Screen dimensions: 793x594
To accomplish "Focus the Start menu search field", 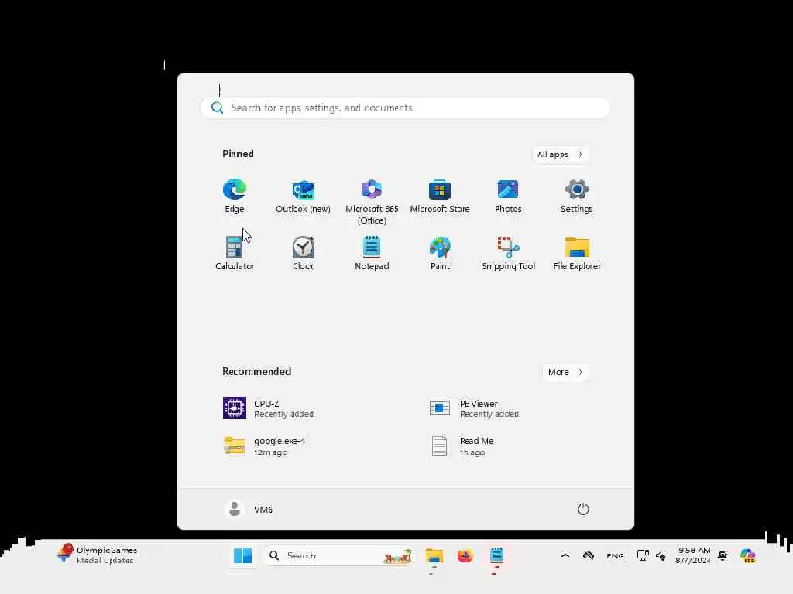I will tap(405, 108).
